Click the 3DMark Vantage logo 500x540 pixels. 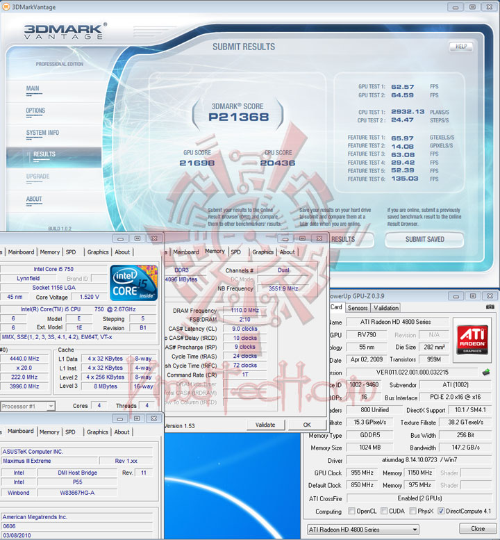pos(65,32)
